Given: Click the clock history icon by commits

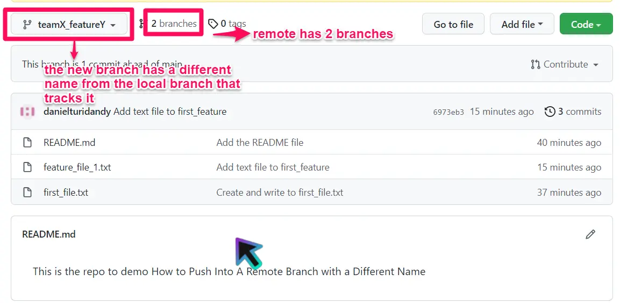Looking at the screenshot, I should [x=550, y=112].
